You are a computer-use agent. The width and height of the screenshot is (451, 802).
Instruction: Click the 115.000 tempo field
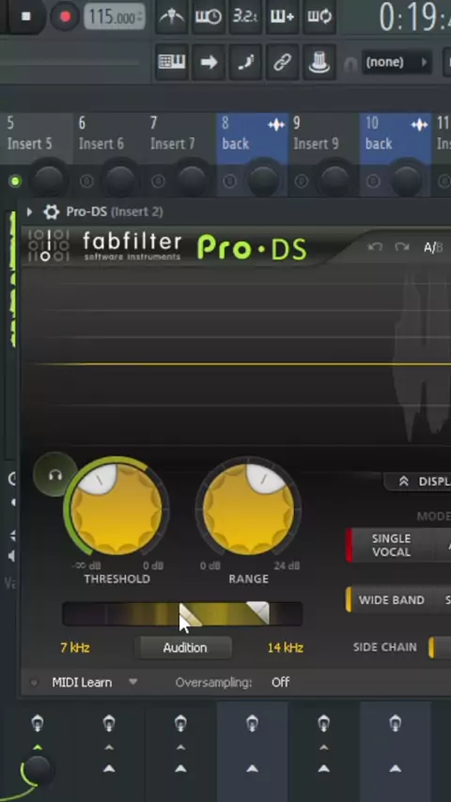pyautogui.click(x=114, y=17)
